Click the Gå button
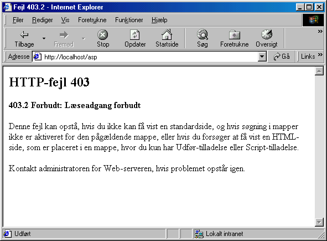 (282, 57)
